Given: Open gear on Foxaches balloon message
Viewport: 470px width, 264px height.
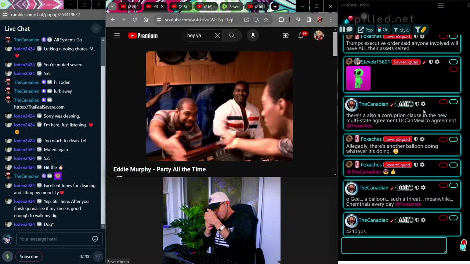Looking at the screenshot, I should (x=422, y=139).
